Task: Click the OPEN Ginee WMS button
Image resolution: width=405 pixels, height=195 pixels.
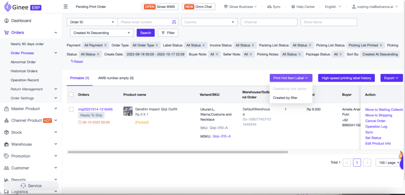Action: click(160, 7)
